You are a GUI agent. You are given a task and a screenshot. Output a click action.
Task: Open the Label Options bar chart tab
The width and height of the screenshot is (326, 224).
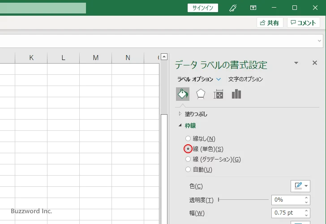tap(236, 94)
